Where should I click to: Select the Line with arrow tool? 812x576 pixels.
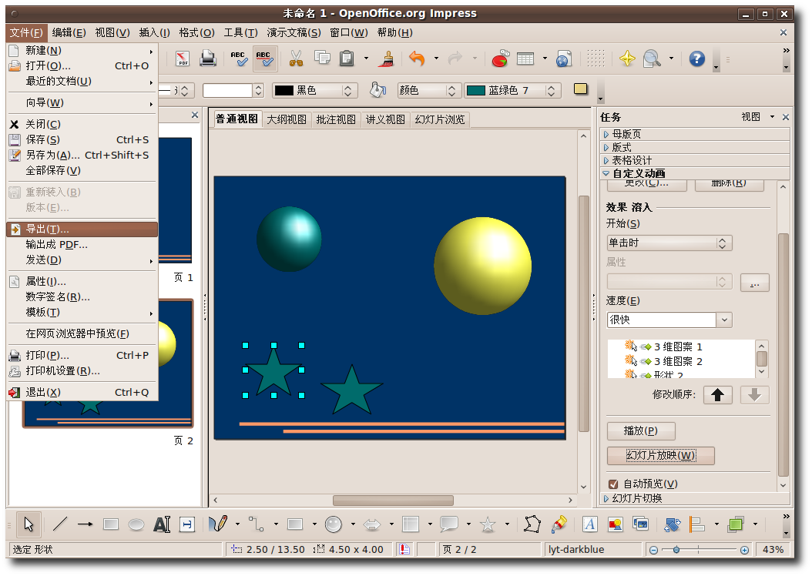[x=85, y=524]
